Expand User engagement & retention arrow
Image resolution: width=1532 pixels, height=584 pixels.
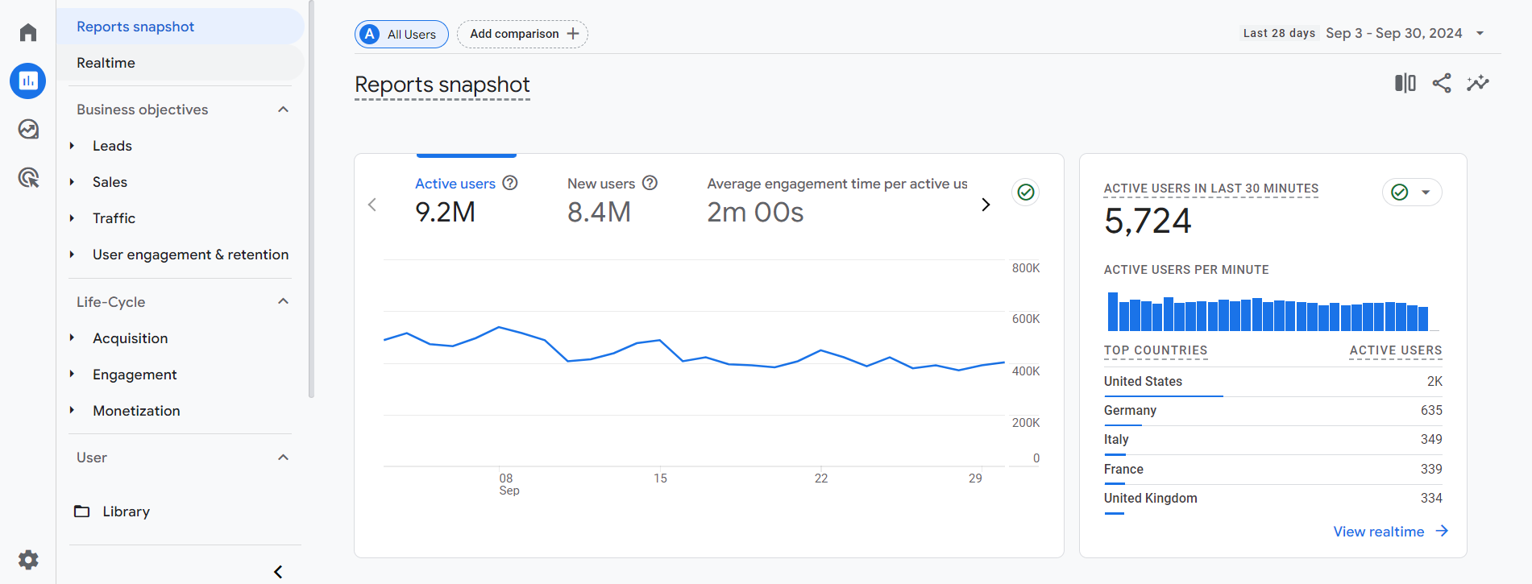pos(72,255)
